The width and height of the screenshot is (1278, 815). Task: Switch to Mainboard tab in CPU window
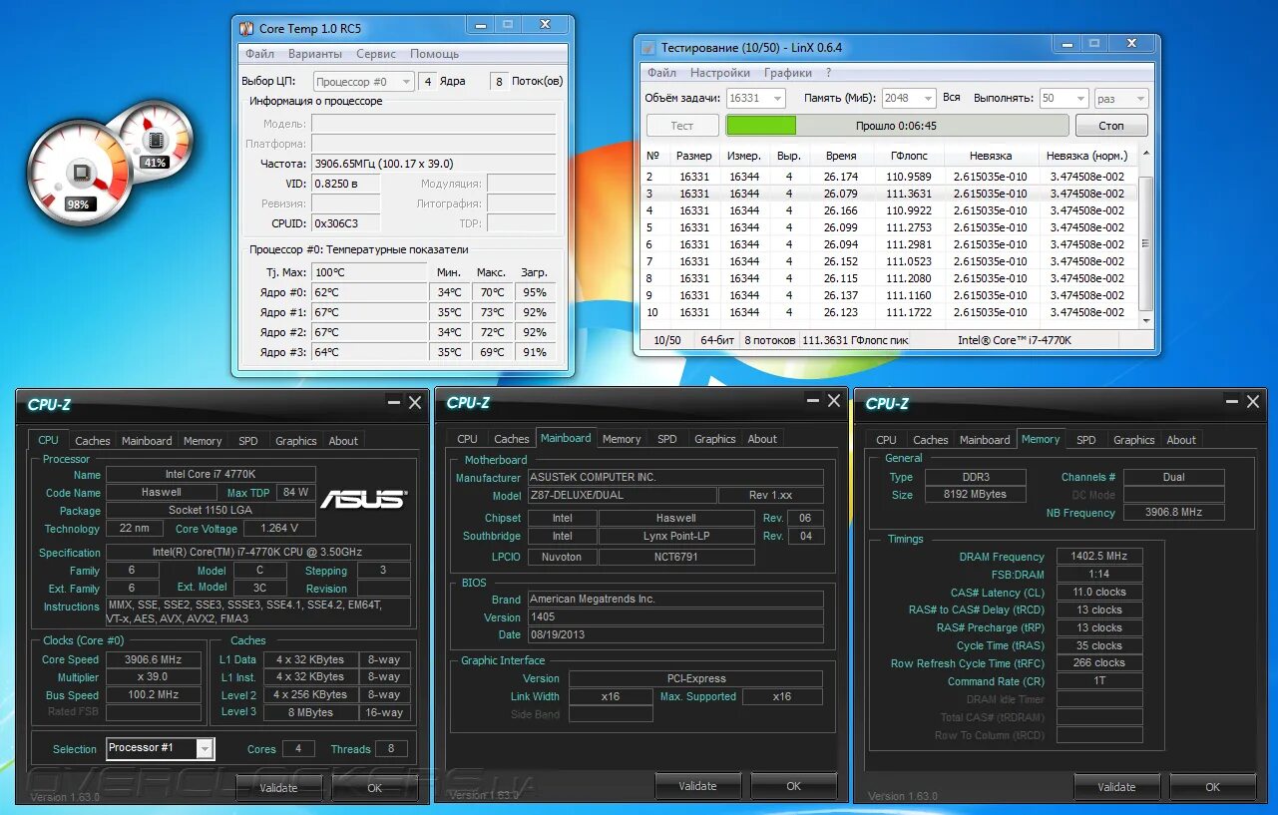(147, 441)
